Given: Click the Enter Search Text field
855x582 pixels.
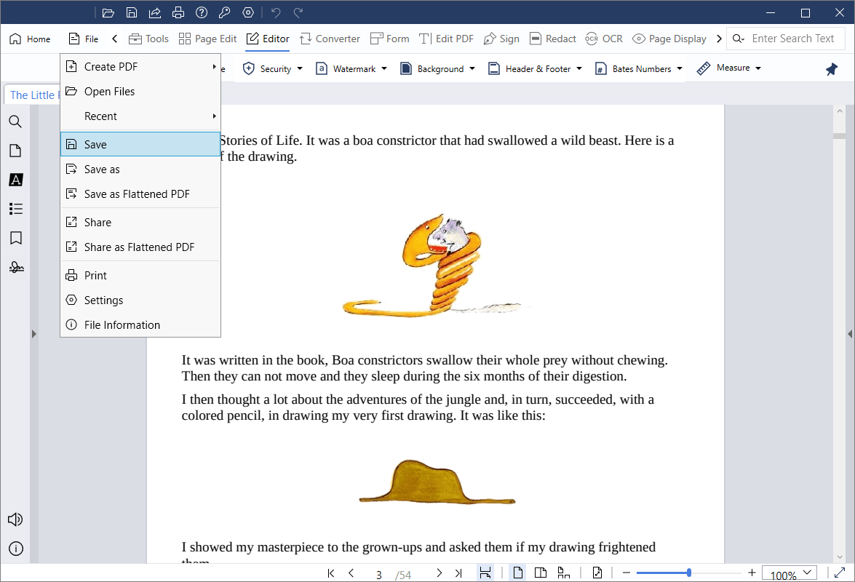Looking at the screenshot, I should tap(793, 39).
